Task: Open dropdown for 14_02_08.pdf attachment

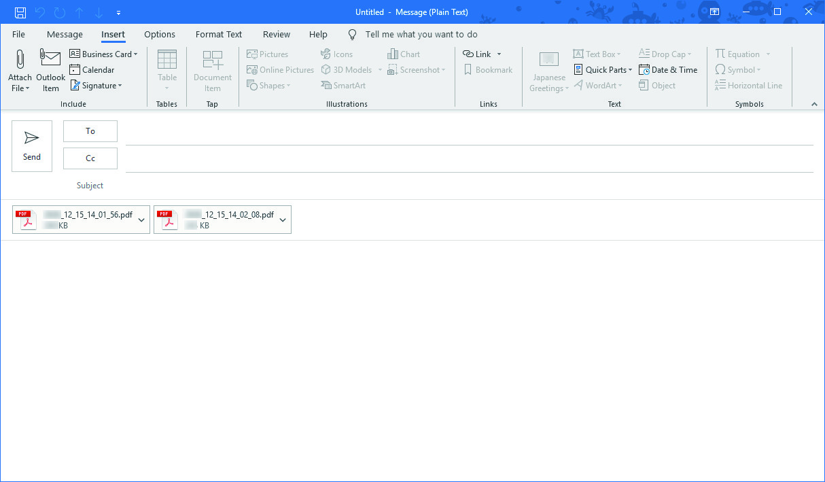Action: (283, 220)
